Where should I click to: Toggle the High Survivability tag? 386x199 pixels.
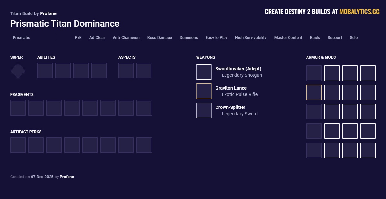pos(251,38)
